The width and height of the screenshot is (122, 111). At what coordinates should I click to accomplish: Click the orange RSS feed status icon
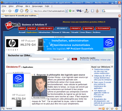pyautogui.click(x=103, y=109)
